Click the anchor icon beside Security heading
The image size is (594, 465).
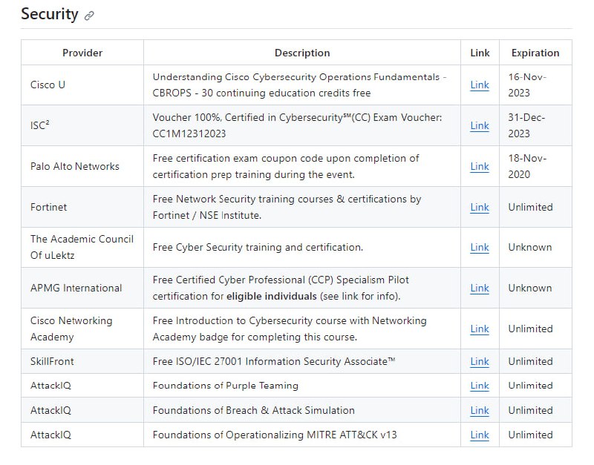point(91,15)
